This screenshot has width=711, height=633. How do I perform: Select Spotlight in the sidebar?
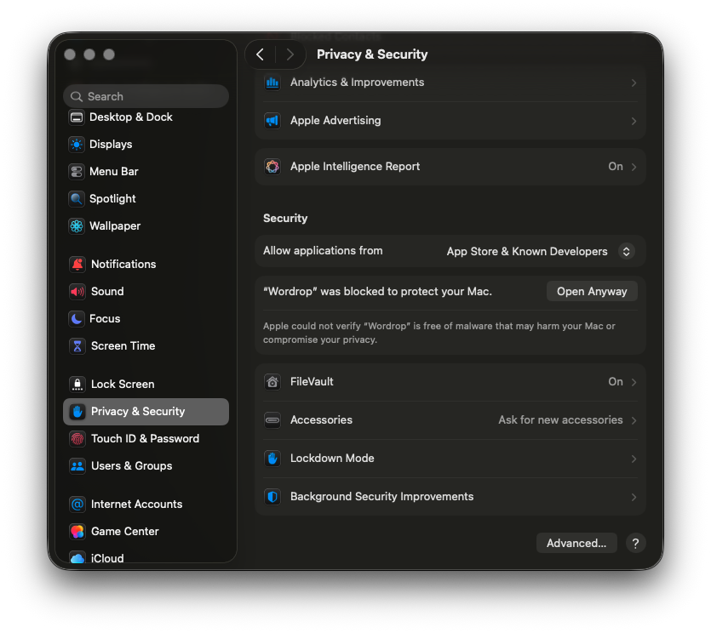pos(146,199)
